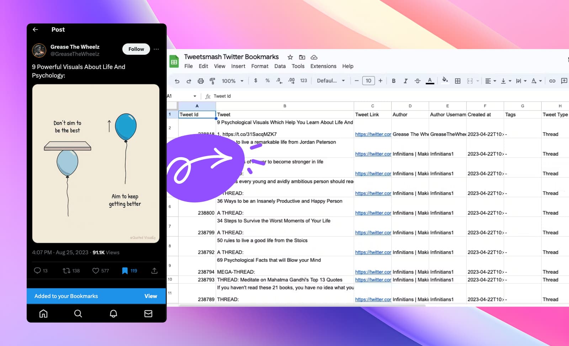Expand the A1 name box dropdown
The width and height of the screenshot is (569, 346).
pyautogui.click(x=195, y=96)
